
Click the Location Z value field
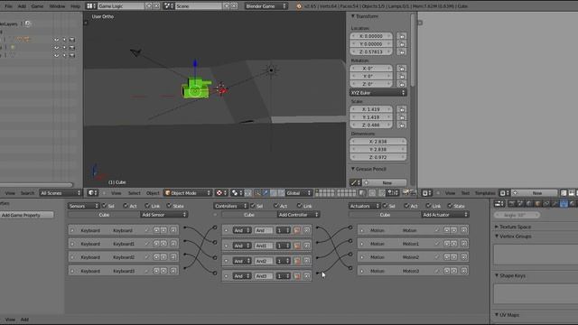coord(371,52)
